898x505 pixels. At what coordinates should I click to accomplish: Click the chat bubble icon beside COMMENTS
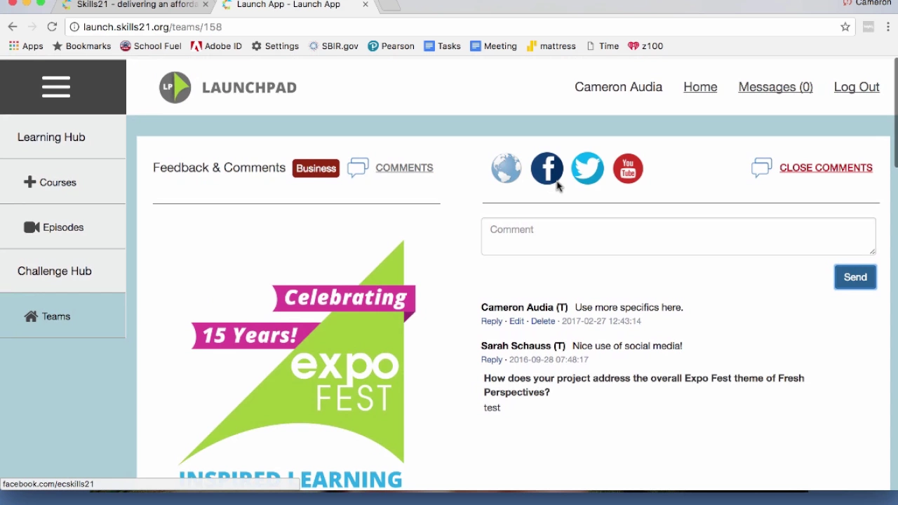click(358, 168)
